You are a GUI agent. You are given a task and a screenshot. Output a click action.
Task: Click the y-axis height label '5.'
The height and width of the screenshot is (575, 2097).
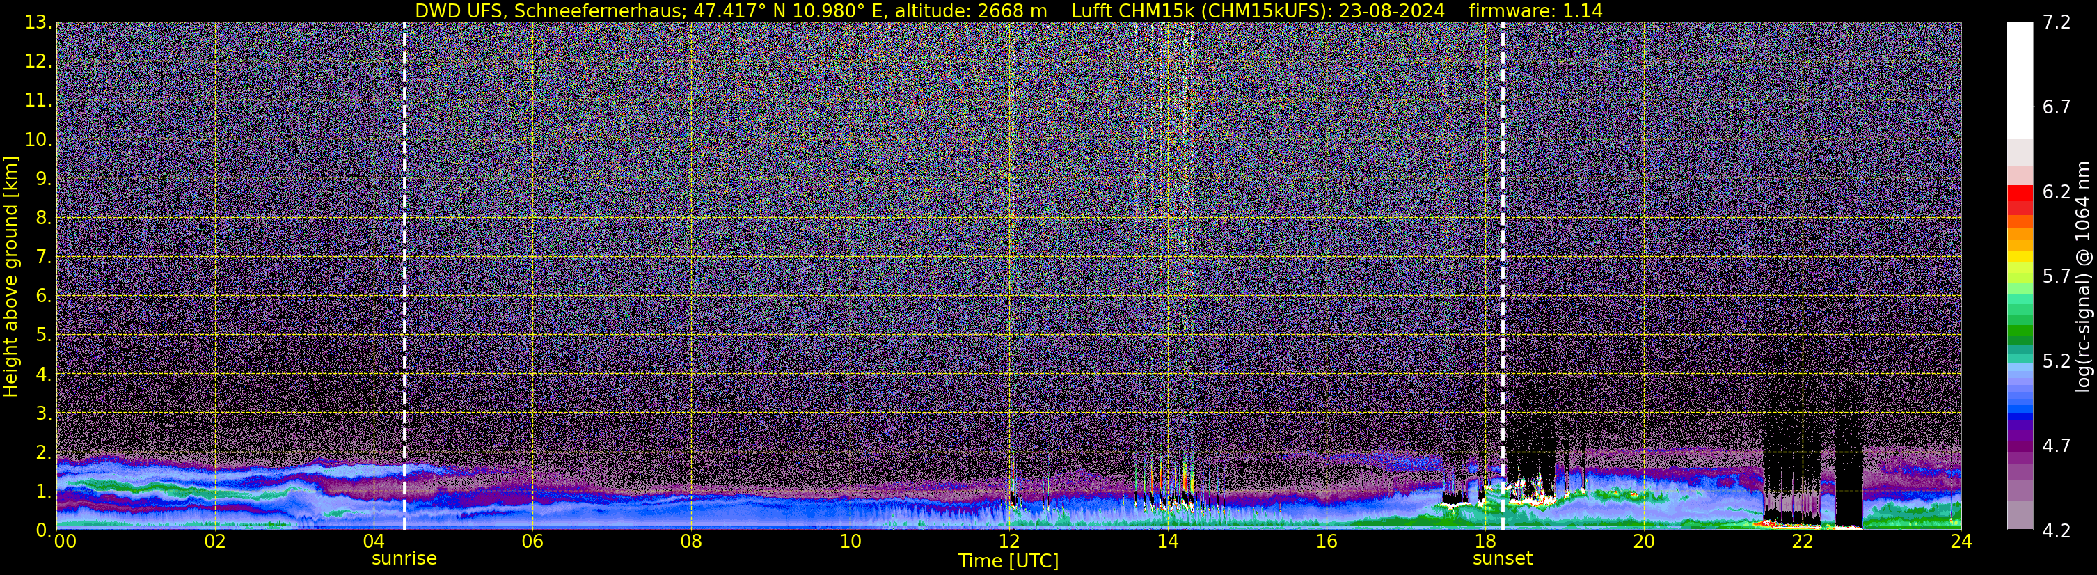[44, 335]
